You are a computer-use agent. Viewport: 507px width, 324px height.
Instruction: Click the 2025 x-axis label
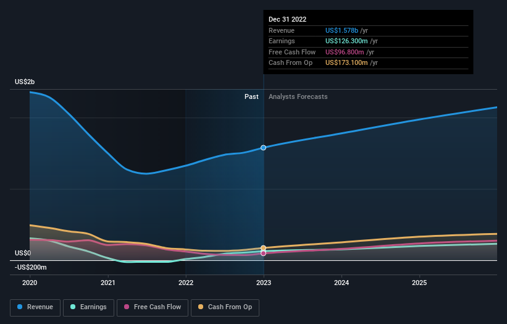tap(419, 283)
